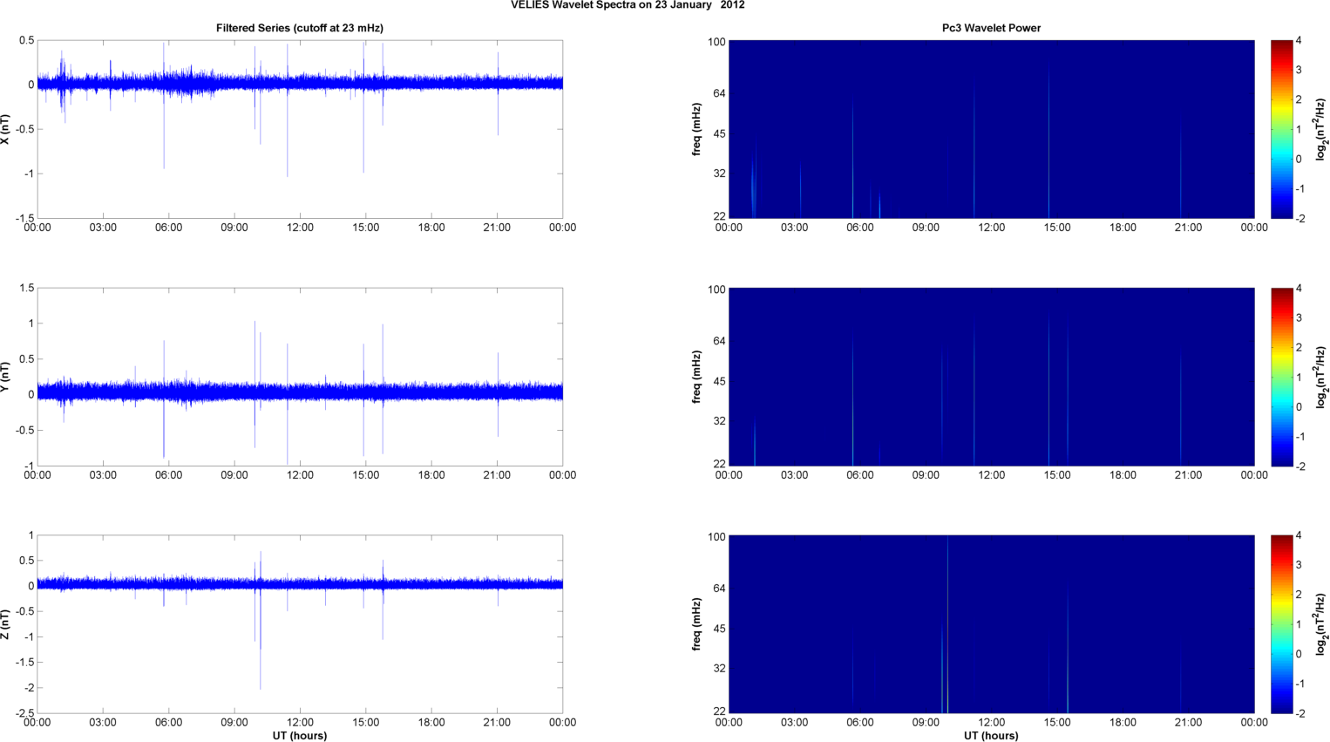The height and width of the screenshot is (742, 1330).
Task: Click the 1.5 tick on the Y (nT) axis
Action: coord(27,288)
